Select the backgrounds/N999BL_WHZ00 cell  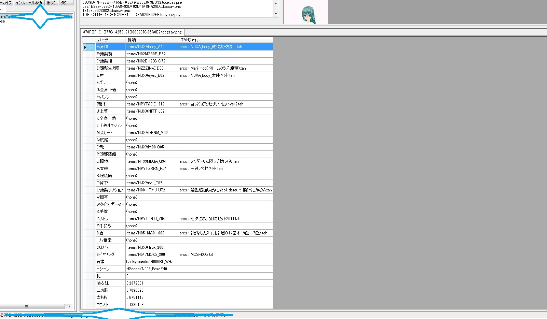click(x=152, y=262)
